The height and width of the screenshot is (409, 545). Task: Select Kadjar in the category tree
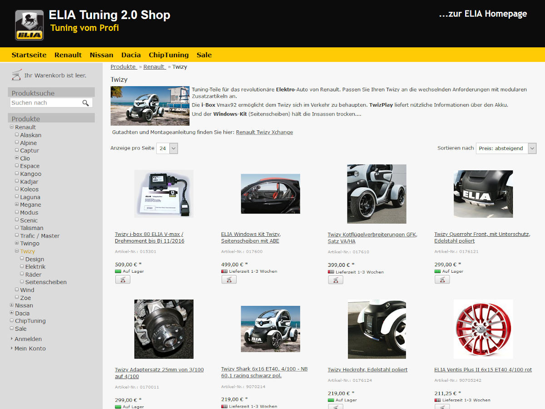click(29, 181)
